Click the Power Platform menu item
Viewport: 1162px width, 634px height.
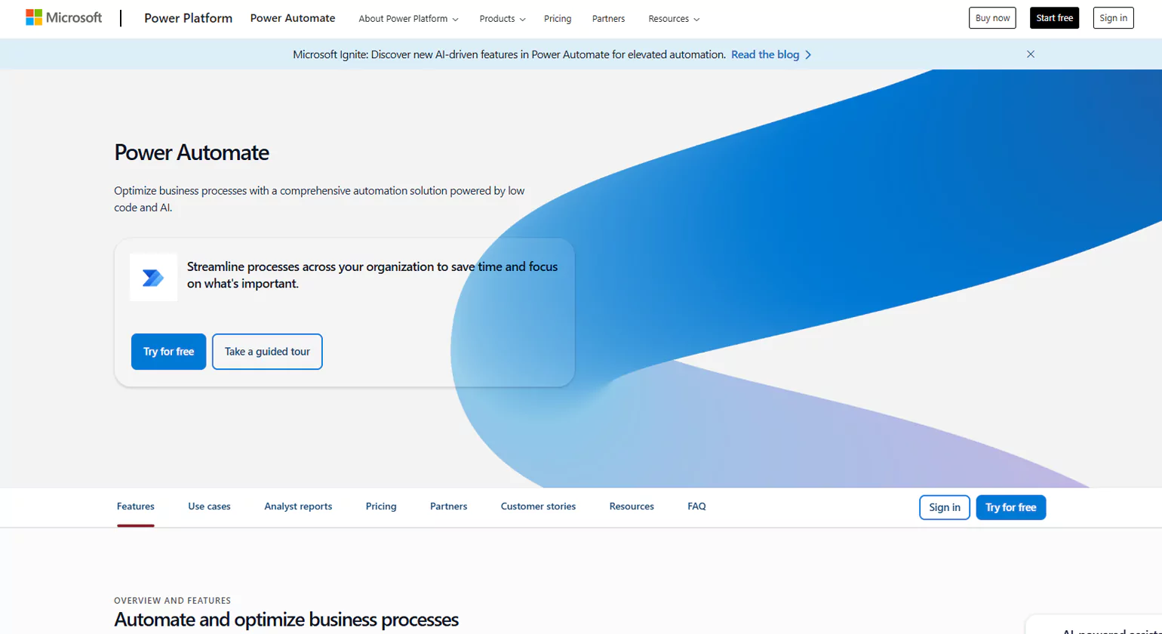point(188,18)
